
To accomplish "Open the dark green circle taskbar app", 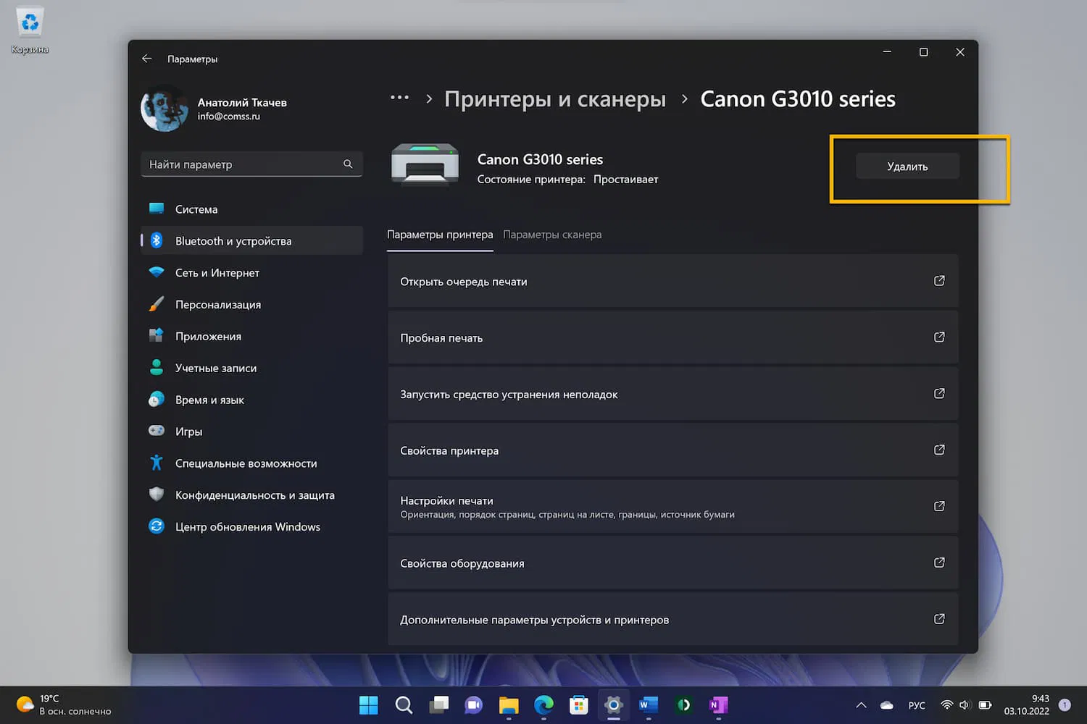I will 683,705.
